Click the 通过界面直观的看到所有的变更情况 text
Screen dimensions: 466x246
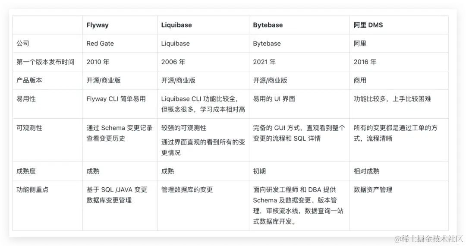coord(203,147)
